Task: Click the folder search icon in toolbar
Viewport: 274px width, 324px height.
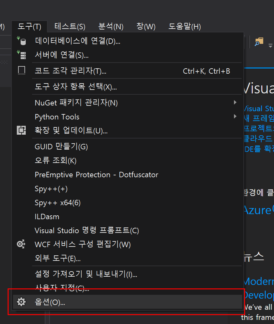Action: pyautogui.click(x=259, y=42)
